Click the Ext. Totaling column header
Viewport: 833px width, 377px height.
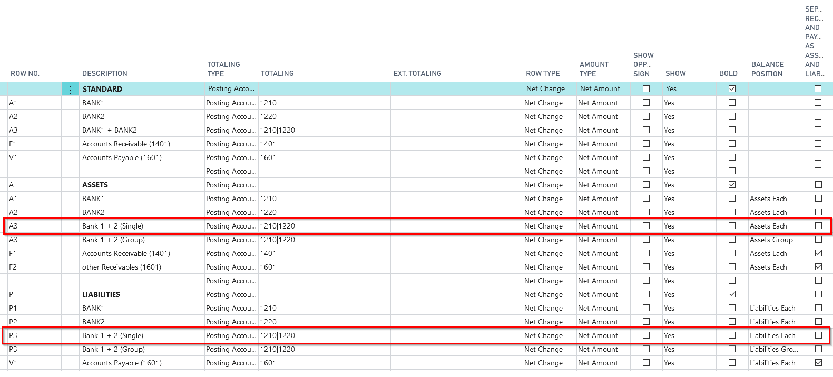(417, 74)
